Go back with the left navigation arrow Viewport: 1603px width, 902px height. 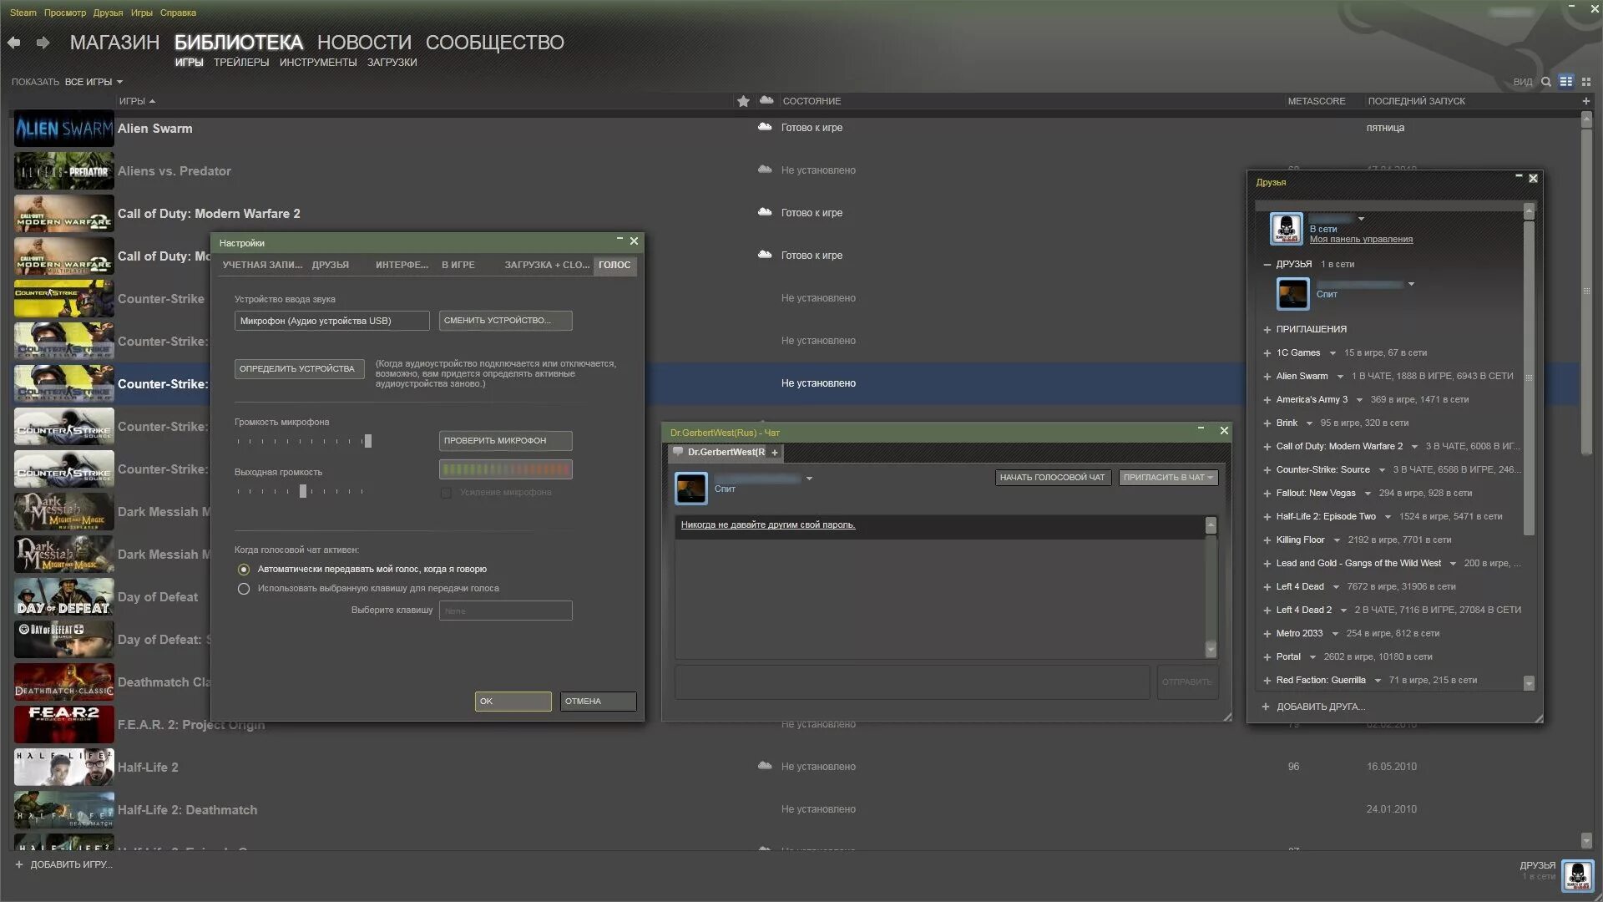[14, 43]
